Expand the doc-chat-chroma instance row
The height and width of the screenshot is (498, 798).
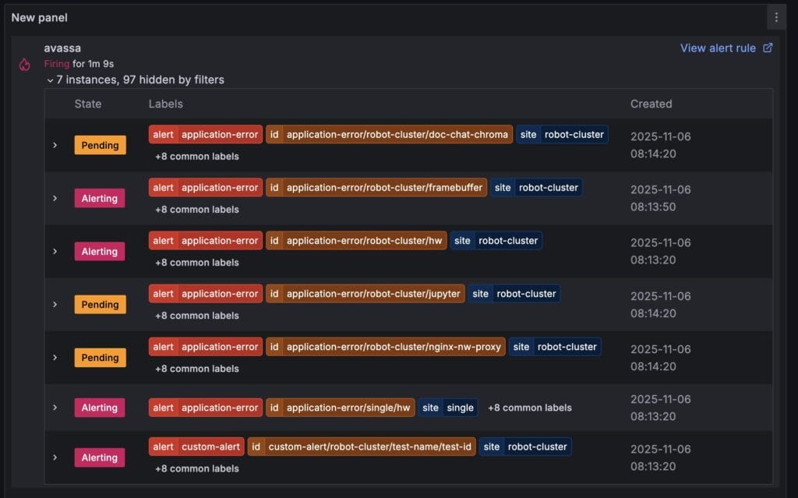(55, 145)
